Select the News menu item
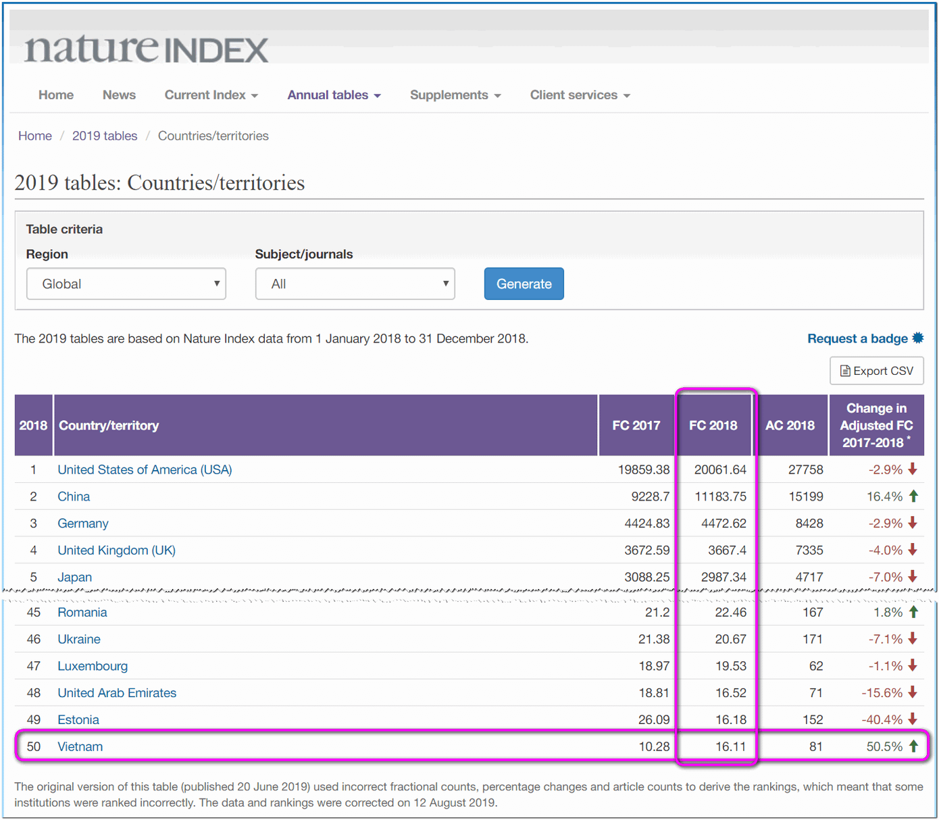This screenshot has height=820, width=939. coord(119,95)
